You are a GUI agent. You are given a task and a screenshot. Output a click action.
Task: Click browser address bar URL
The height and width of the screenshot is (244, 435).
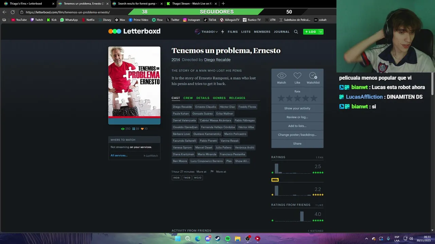point(68,12)
